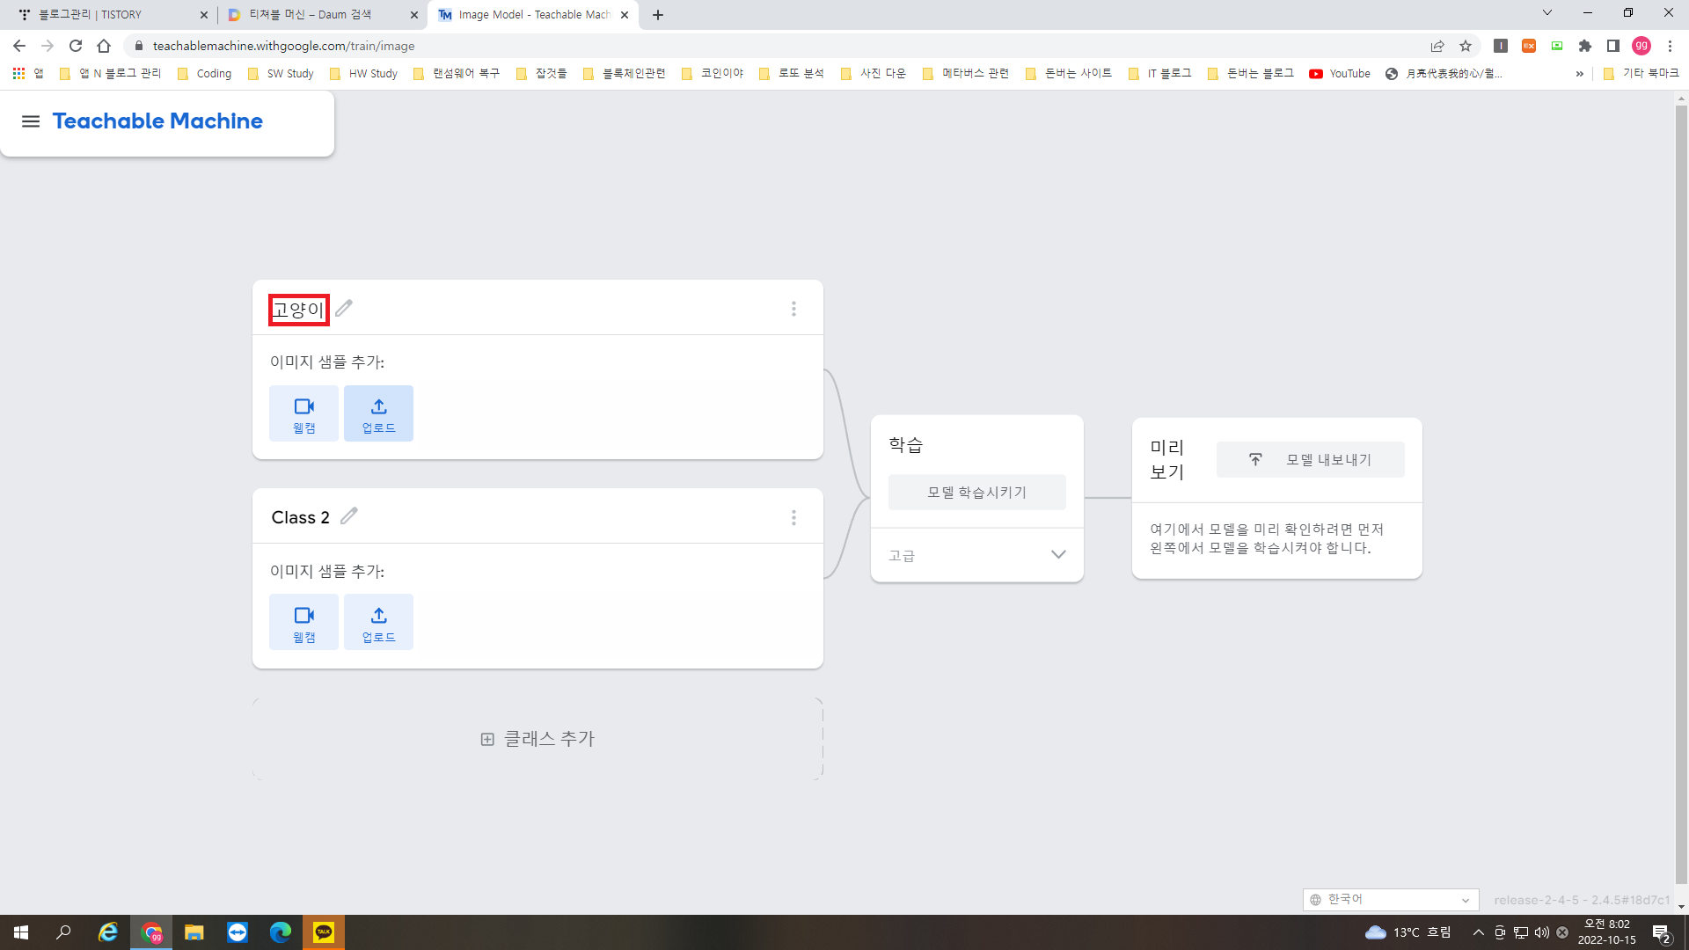Upload images to Class 2
The width and height of the screenshot is (1689, 950).
click(378, 622)
